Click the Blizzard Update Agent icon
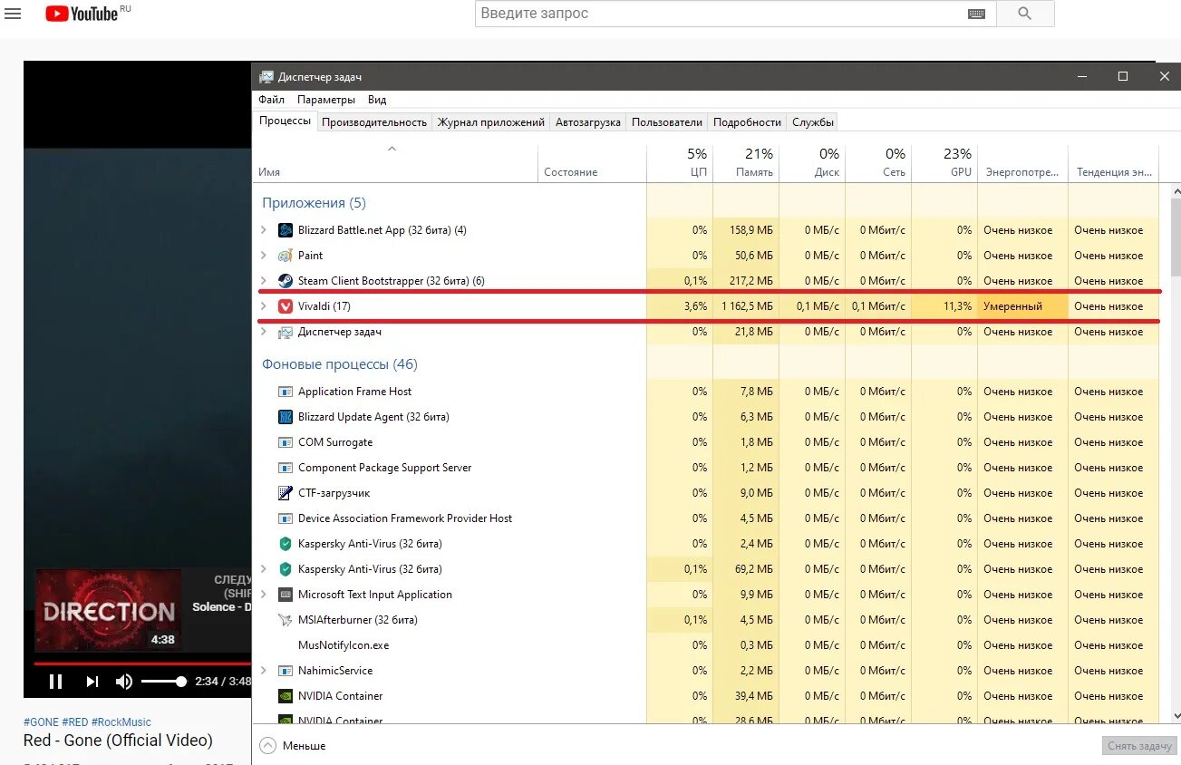This screenshot has height=765, width=1181. (x=286, y=417)
